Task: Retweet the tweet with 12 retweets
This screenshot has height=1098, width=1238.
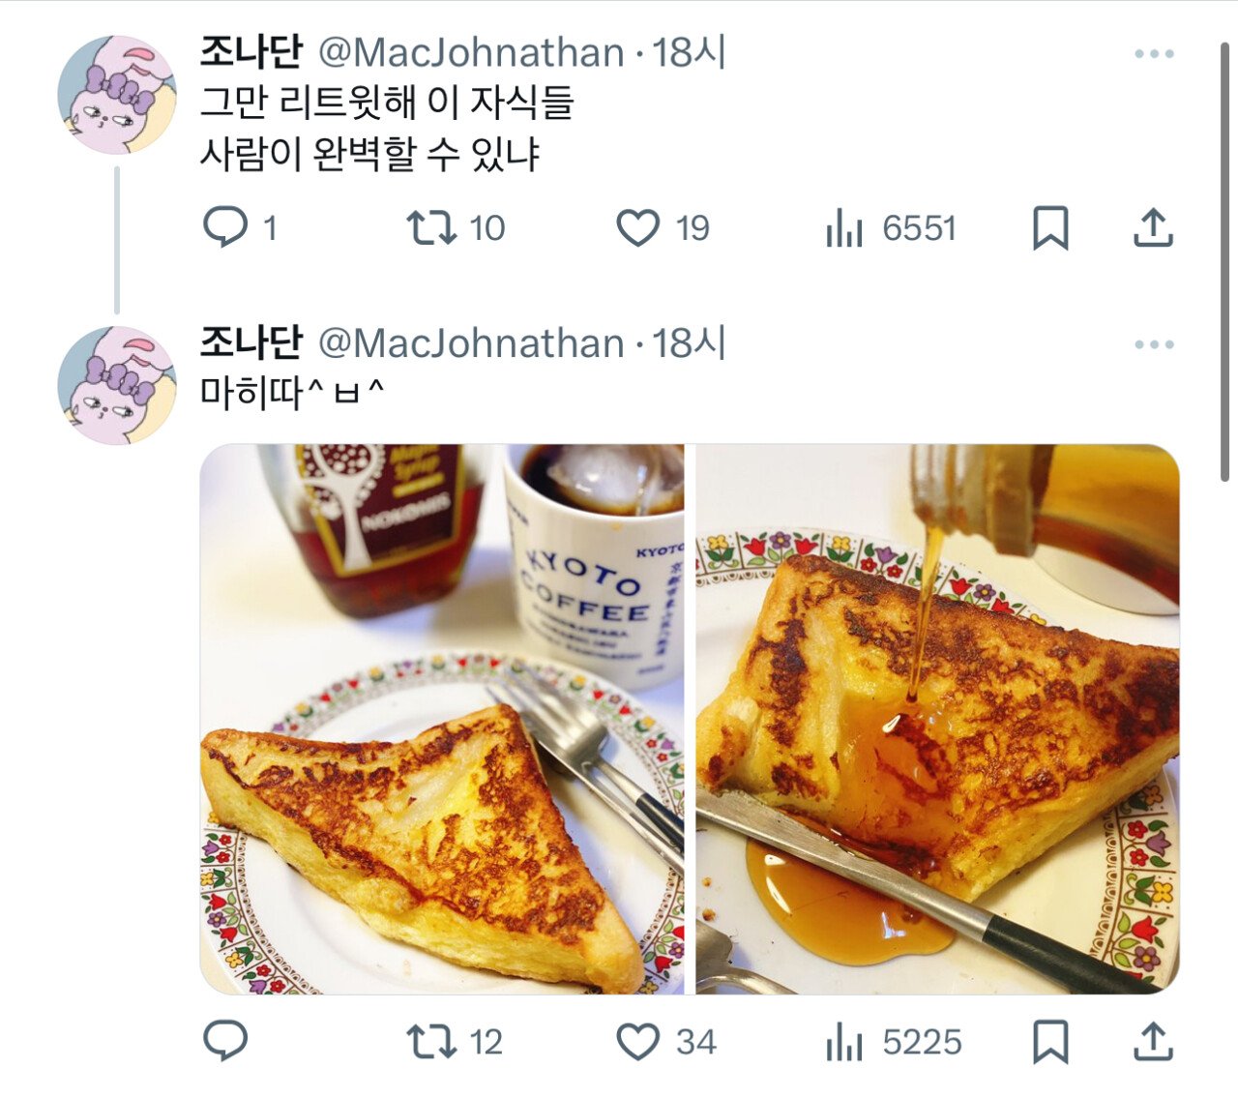Action: tap(431, 1042)
